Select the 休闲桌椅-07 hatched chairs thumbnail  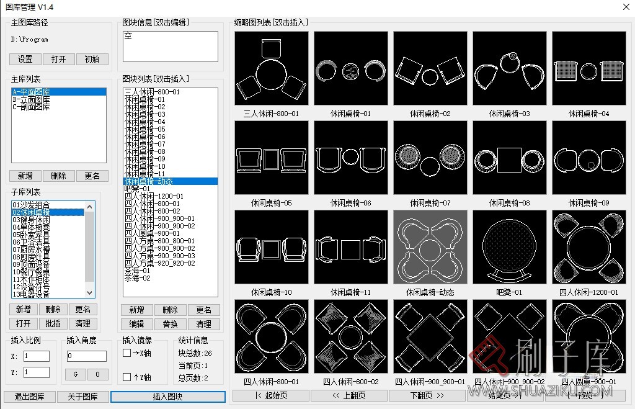[430, 156]
